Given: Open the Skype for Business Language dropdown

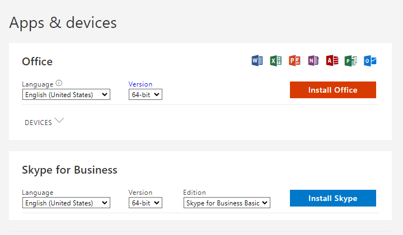Looking at the screenshot, I should click(66, 203).
